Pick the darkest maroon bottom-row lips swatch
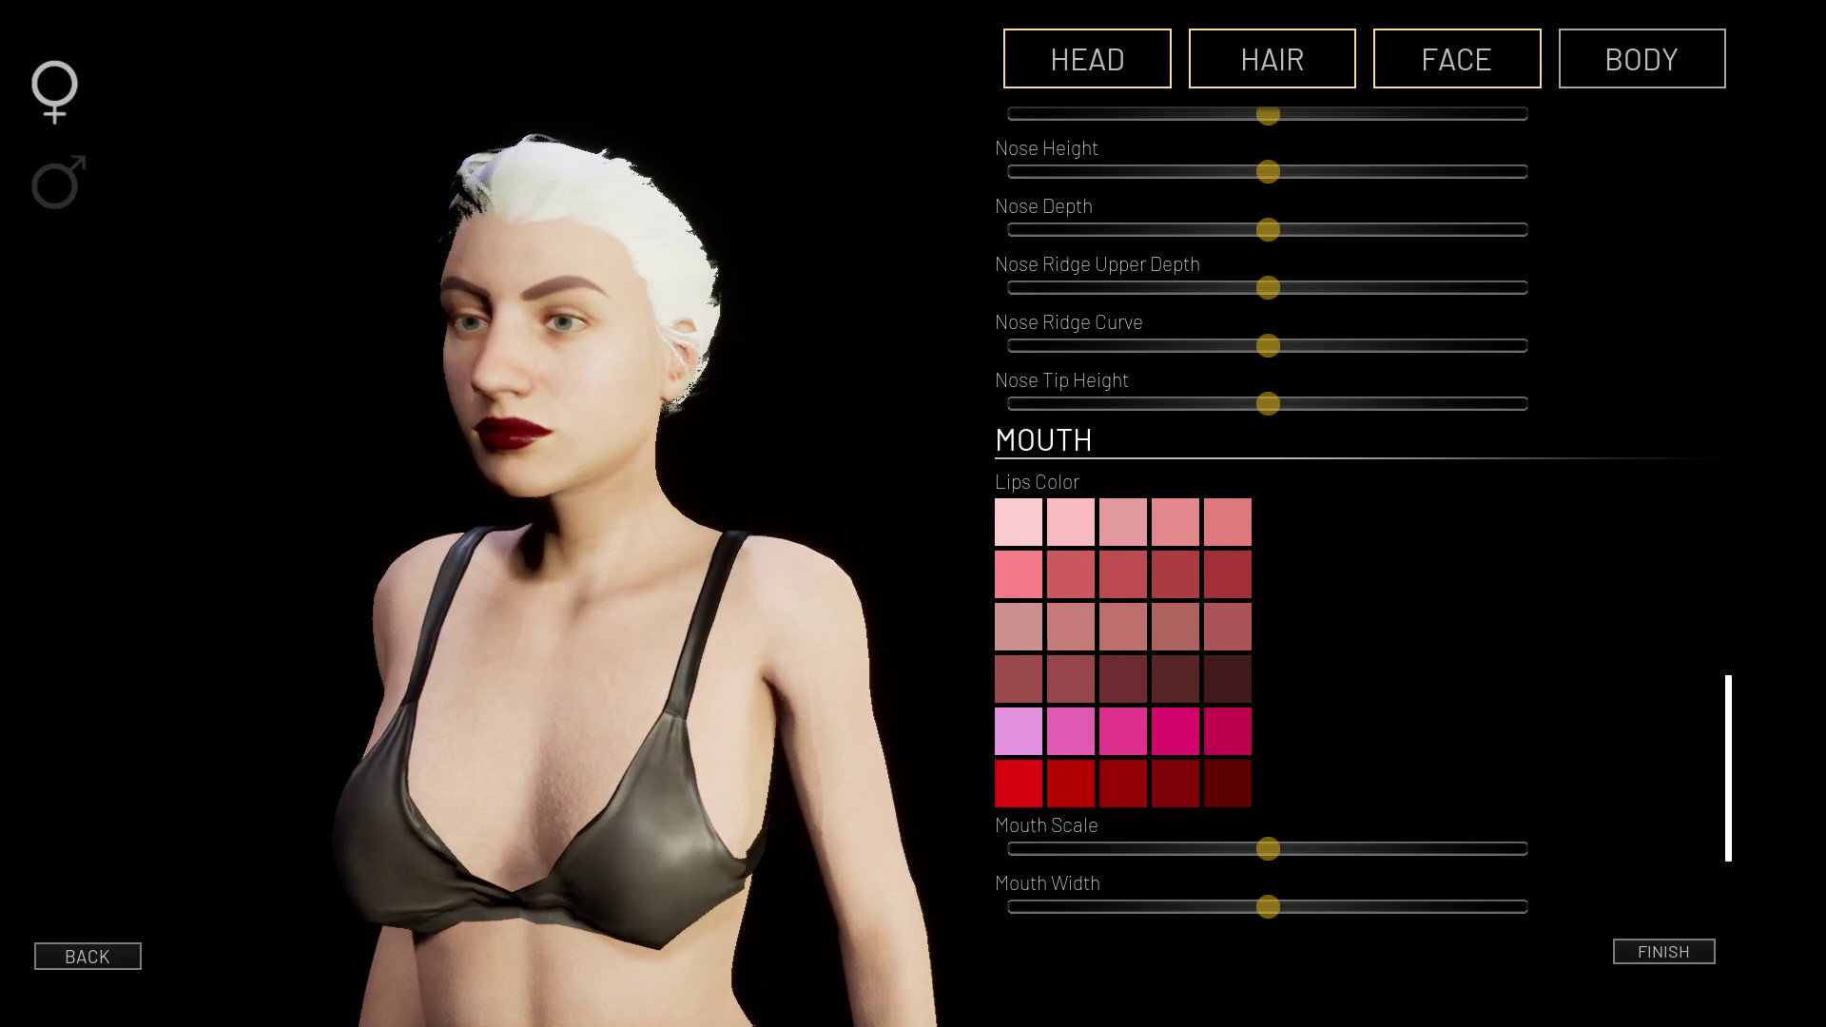Screen dimensions: 1826x1027 coord(1228,784)
